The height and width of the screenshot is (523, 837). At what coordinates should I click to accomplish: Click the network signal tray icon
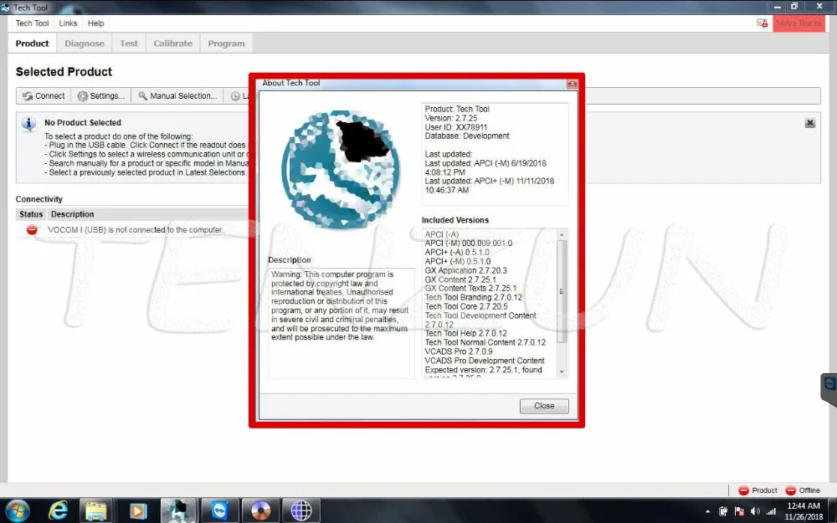[x=771, y=511]
